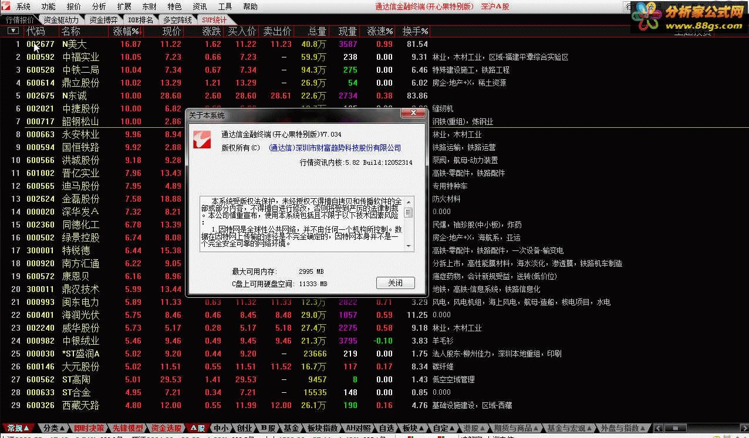
Task: Click the 代码 column header
Action: point(36,31)
